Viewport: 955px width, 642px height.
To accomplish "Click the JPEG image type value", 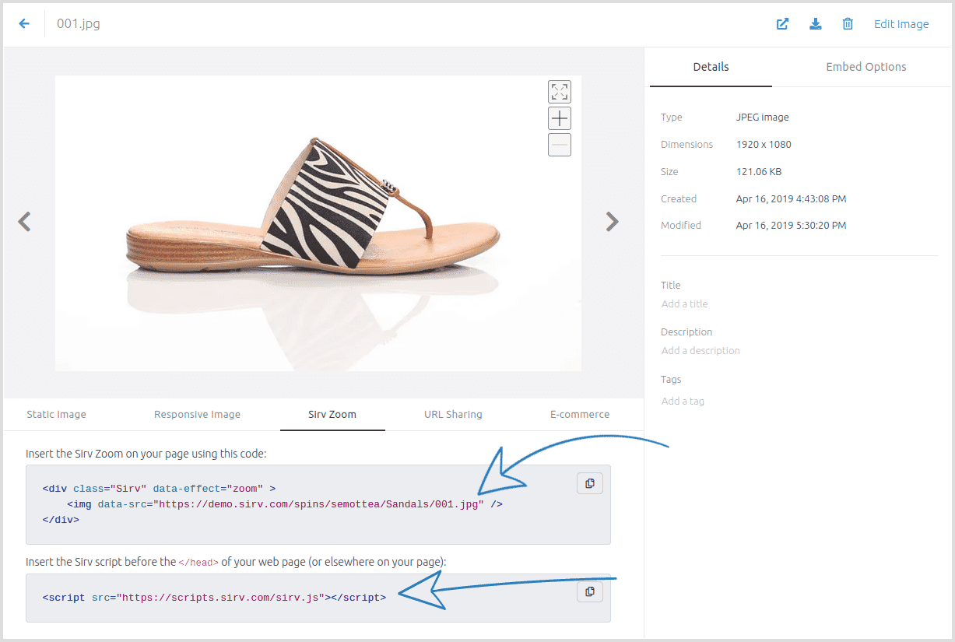I will point(762,118).
